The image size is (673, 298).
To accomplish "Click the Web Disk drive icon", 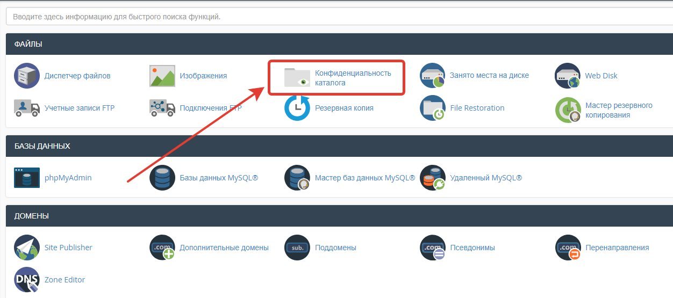I will pyautogui.click(x=568, y=76).
